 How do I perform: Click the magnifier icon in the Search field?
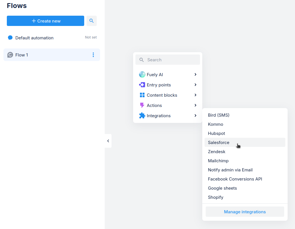pos(141,60)
